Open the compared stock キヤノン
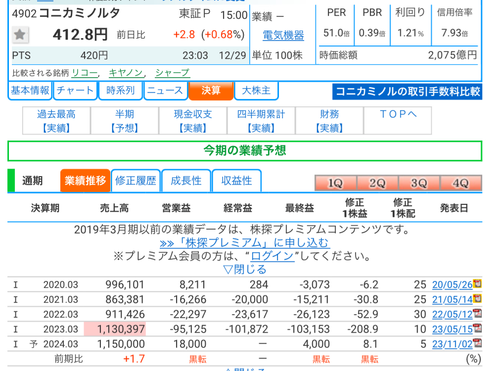The width and height of the screenshot is (495, 371). 126,73
